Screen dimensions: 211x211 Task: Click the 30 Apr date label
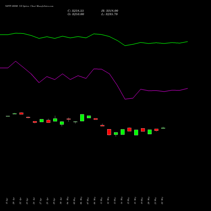click(x=61, y=201)
